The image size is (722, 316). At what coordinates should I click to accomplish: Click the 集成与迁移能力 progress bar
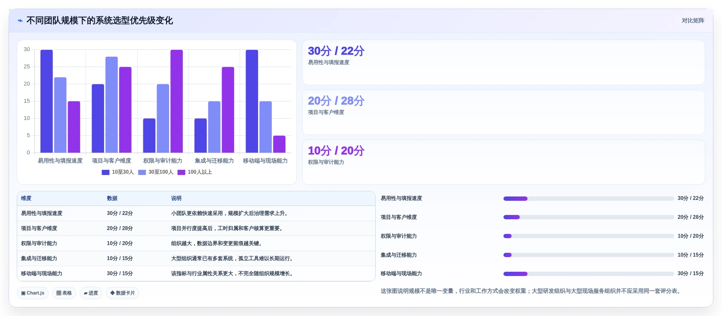click(589, 255)
